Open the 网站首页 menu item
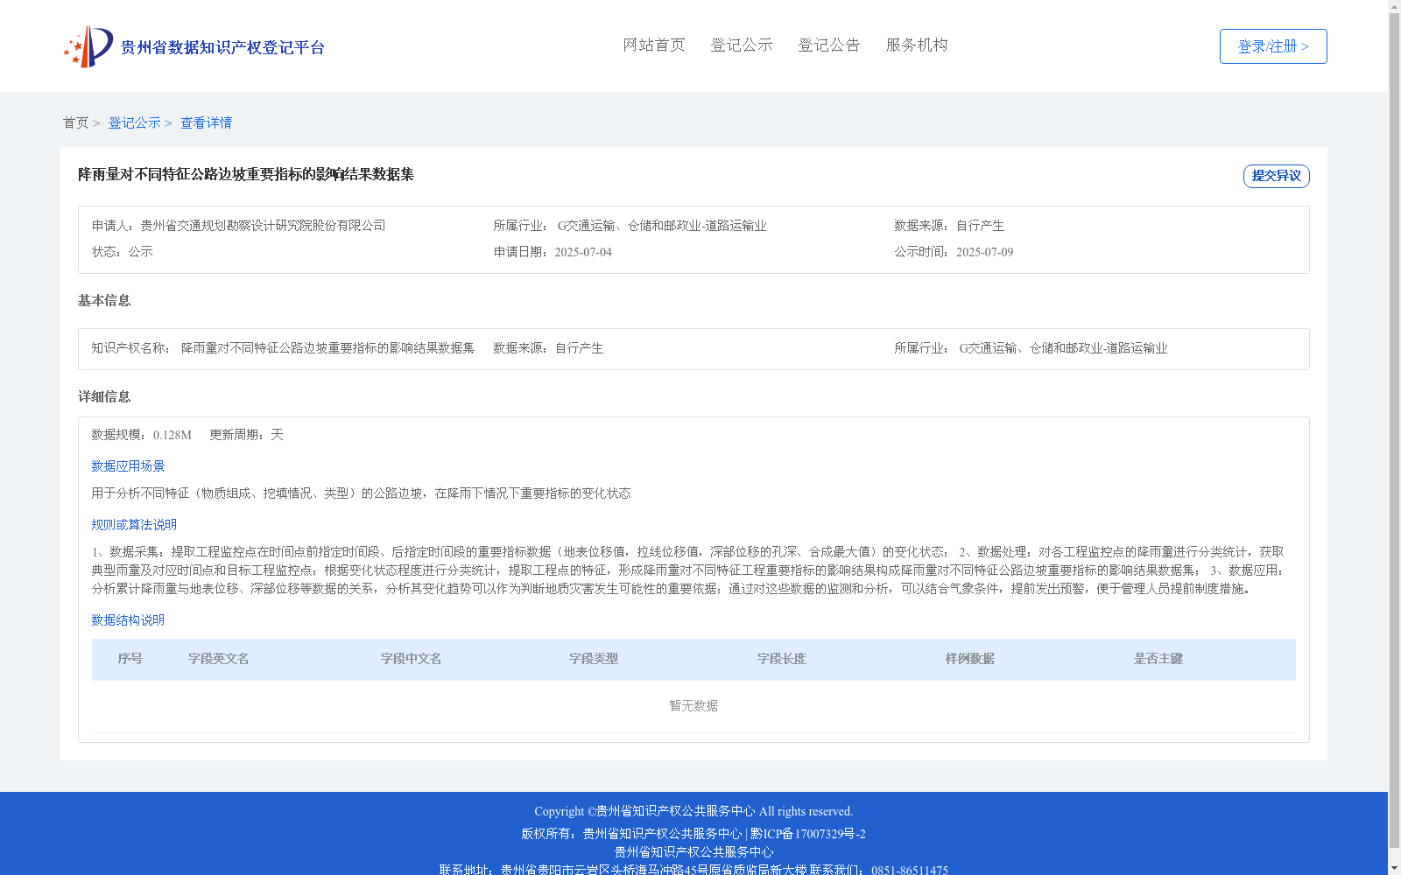Image resolution: width=1401 pixels, height=875 pixels. click(654, 45)
